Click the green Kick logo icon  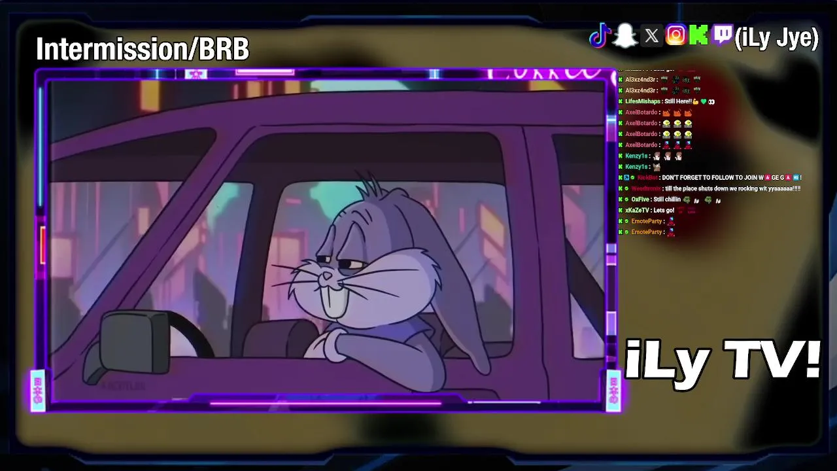coord(698,35)
